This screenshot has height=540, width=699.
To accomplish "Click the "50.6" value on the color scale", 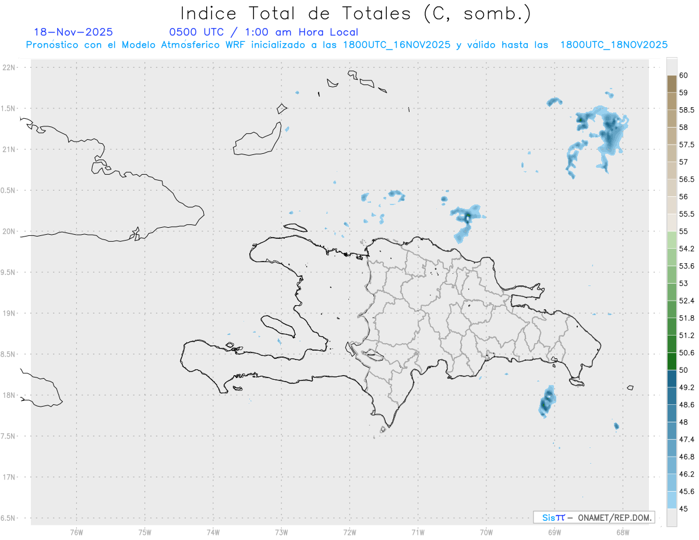I will [687, 352].
